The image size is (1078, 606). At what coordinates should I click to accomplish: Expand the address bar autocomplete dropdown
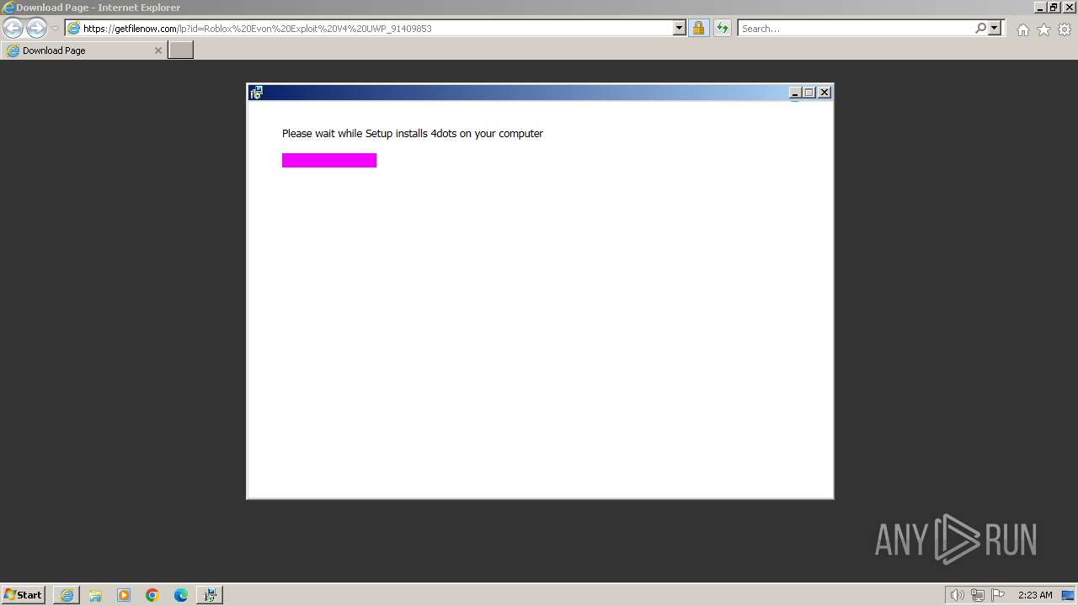click(680, 28)
